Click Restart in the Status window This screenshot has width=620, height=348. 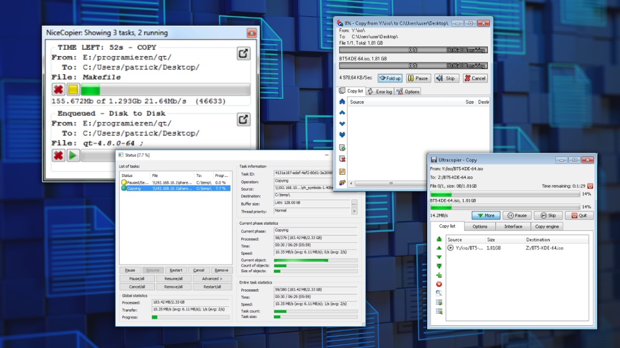tap(176, 270)
